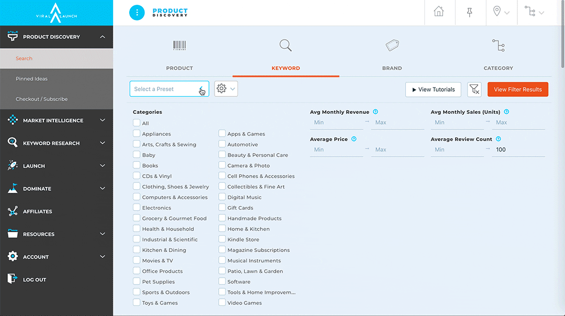
Task: Click the Avg Monthly Revenue help icon
Action: pyautogui.click(x=376, y=112)
